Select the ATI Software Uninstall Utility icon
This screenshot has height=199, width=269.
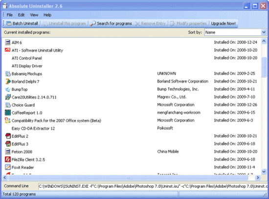click(x=7, y=50)
